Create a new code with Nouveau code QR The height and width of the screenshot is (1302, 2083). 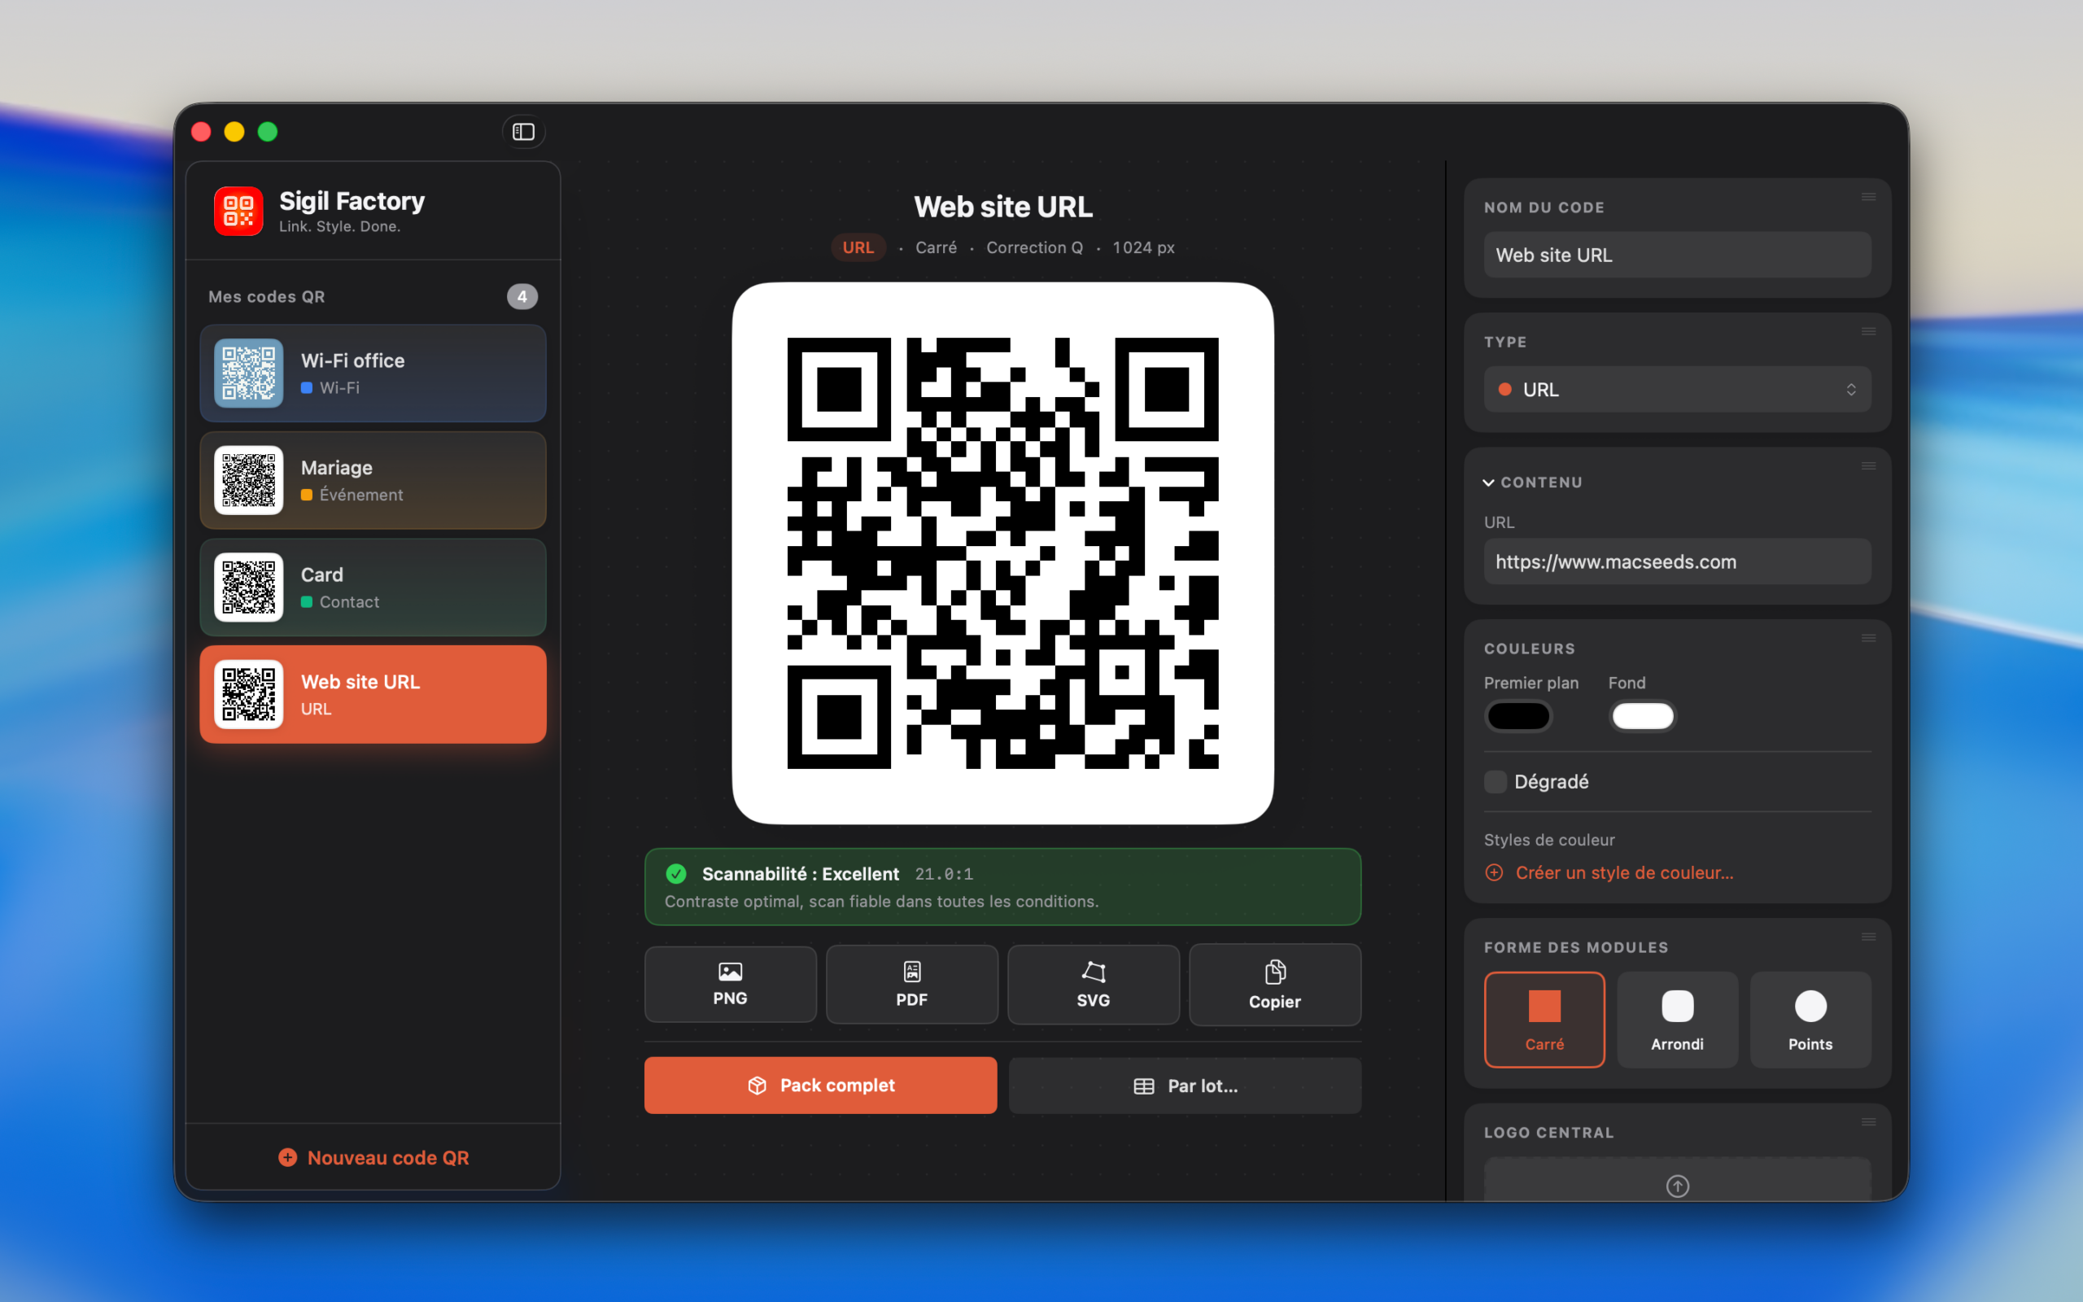pos(373,1157)
